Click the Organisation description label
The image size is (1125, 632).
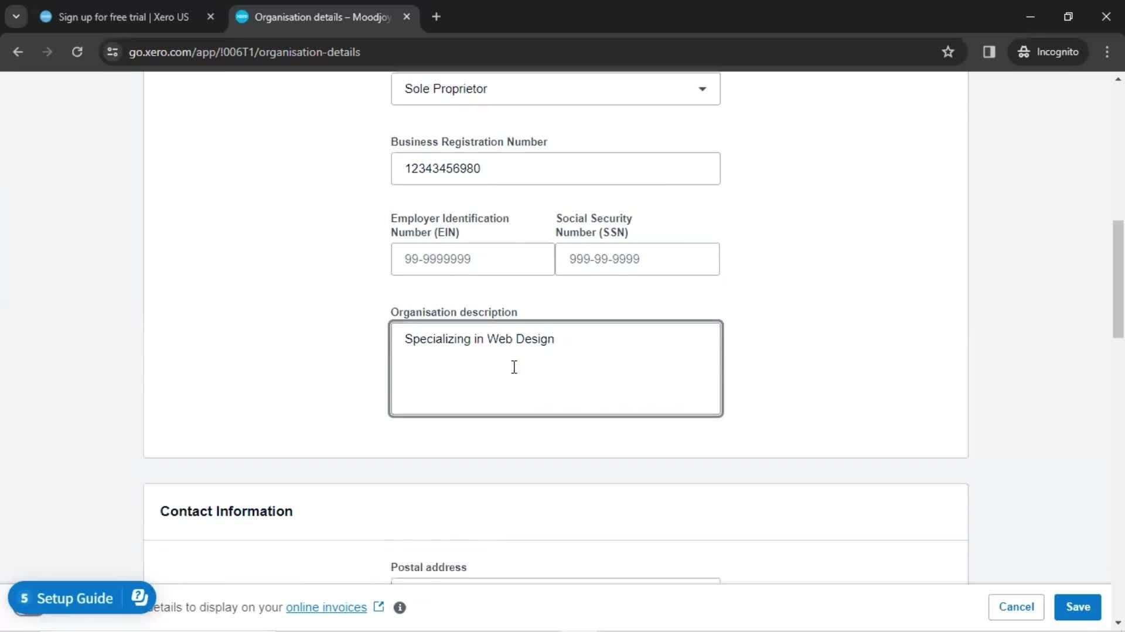[454, 312]
